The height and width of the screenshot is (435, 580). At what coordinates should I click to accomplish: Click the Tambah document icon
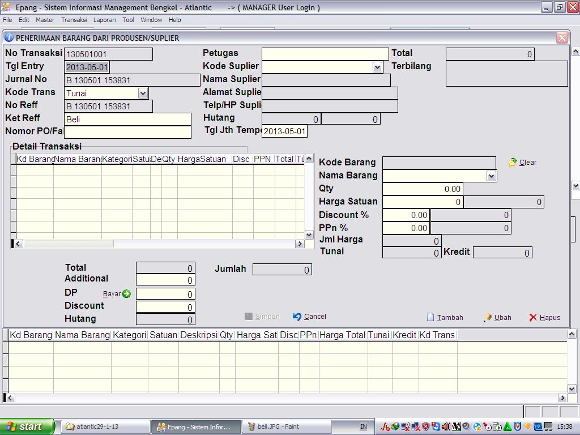click(430, 317)
